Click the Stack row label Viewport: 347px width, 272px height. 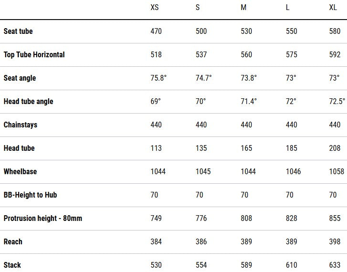(x=12, y=265)
